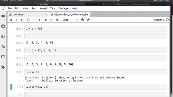Click the browser address bar

click(85, 1)
